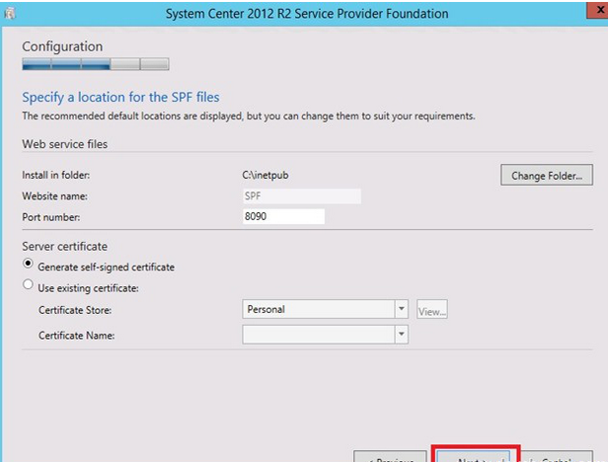Open the Certificate Name dropdown

coord(402,335)
